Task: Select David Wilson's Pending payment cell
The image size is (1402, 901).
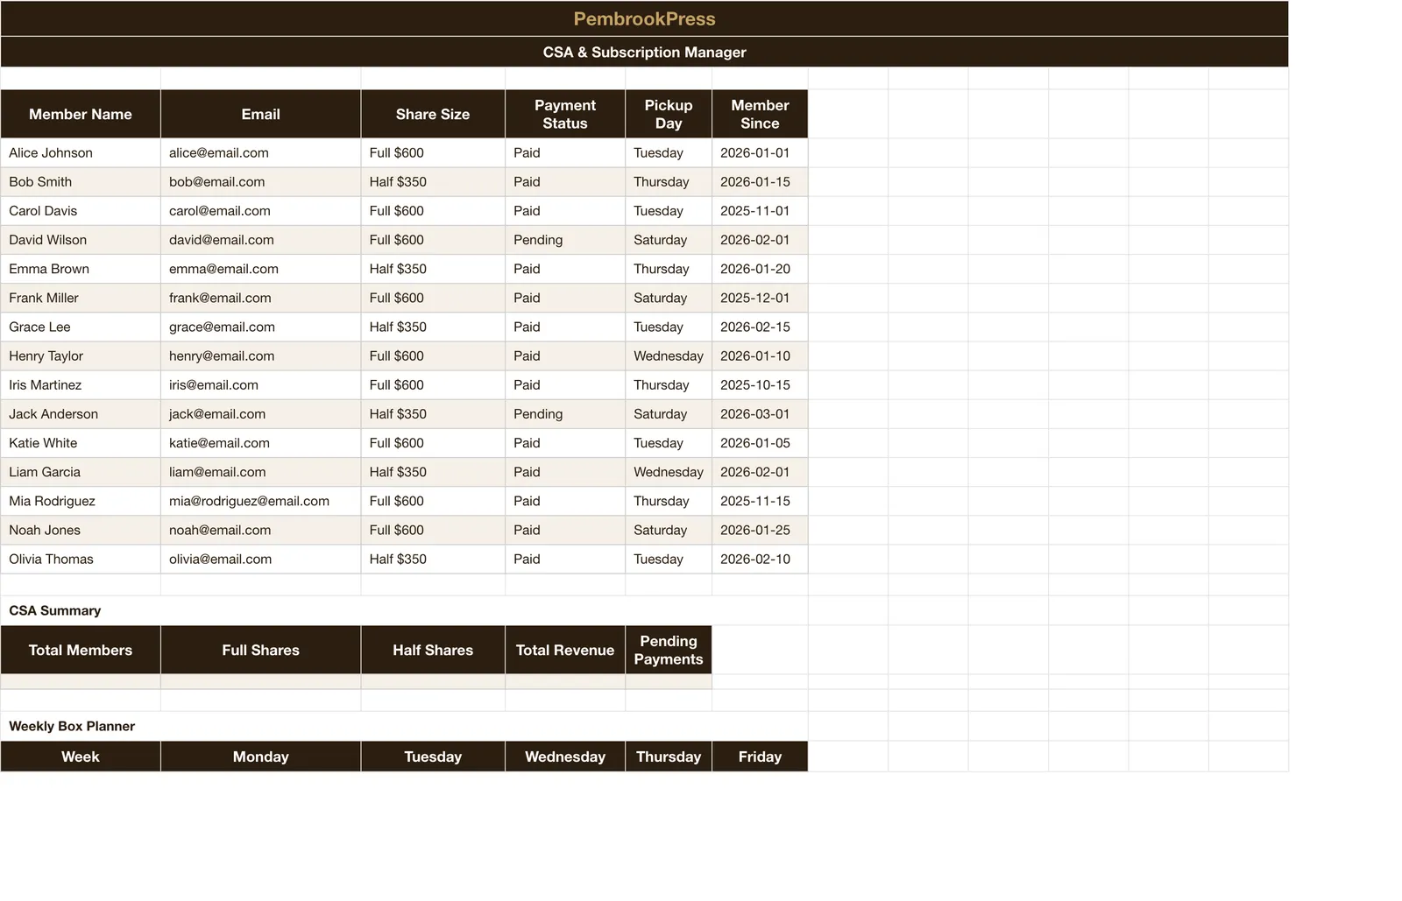Action: pyautogui.click(x=565, y=239)
